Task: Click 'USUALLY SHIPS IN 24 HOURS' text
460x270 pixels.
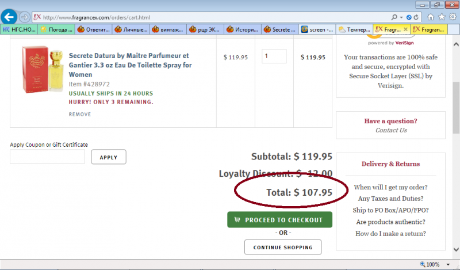Action: [x=111, y=93]
